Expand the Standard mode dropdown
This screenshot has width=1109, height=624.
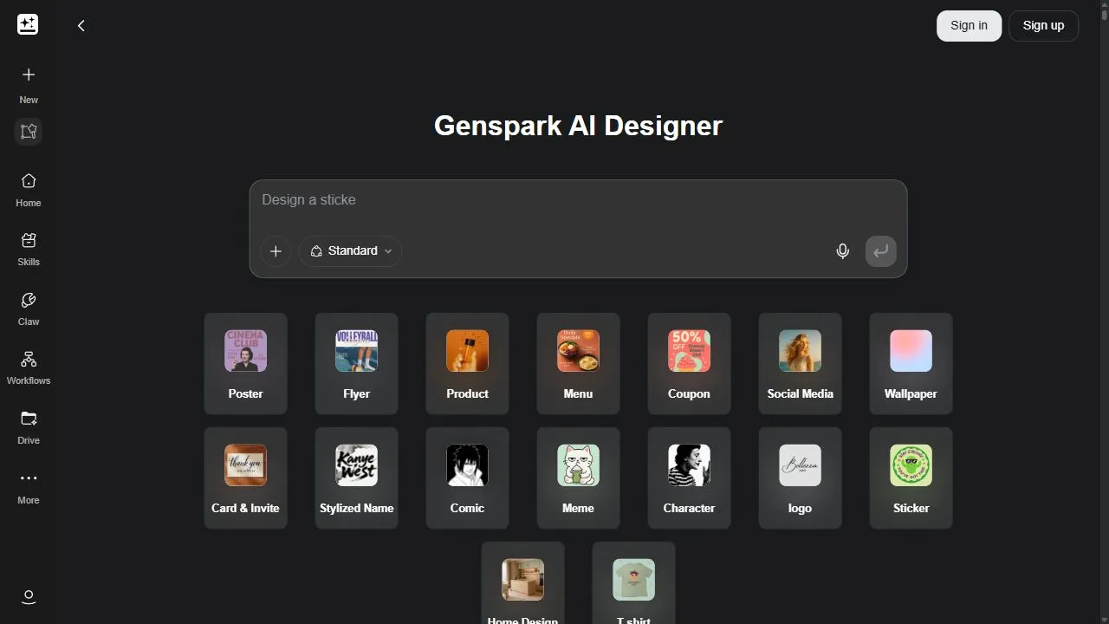click(350, 251)
